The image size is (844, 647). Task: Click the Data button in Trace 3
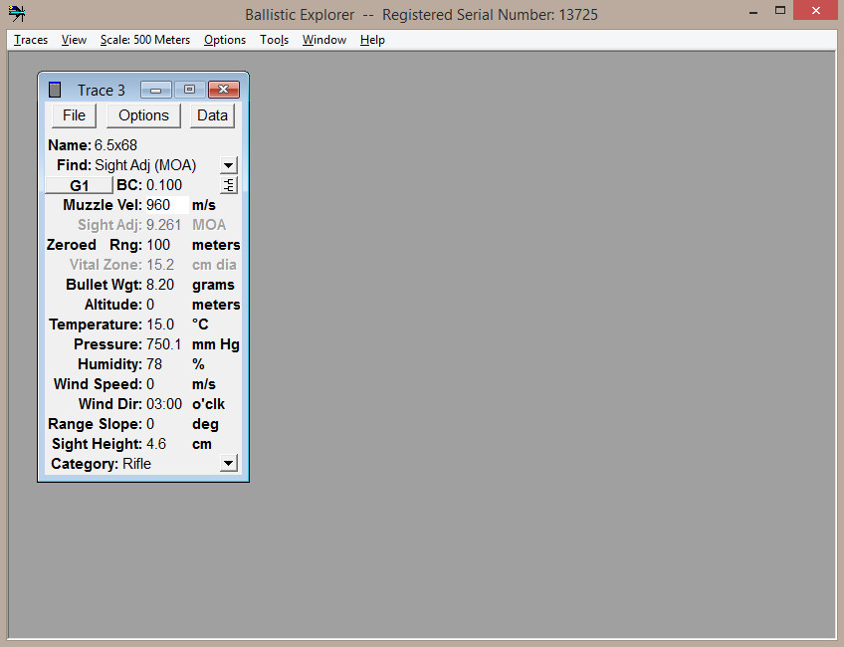[212, 115]
